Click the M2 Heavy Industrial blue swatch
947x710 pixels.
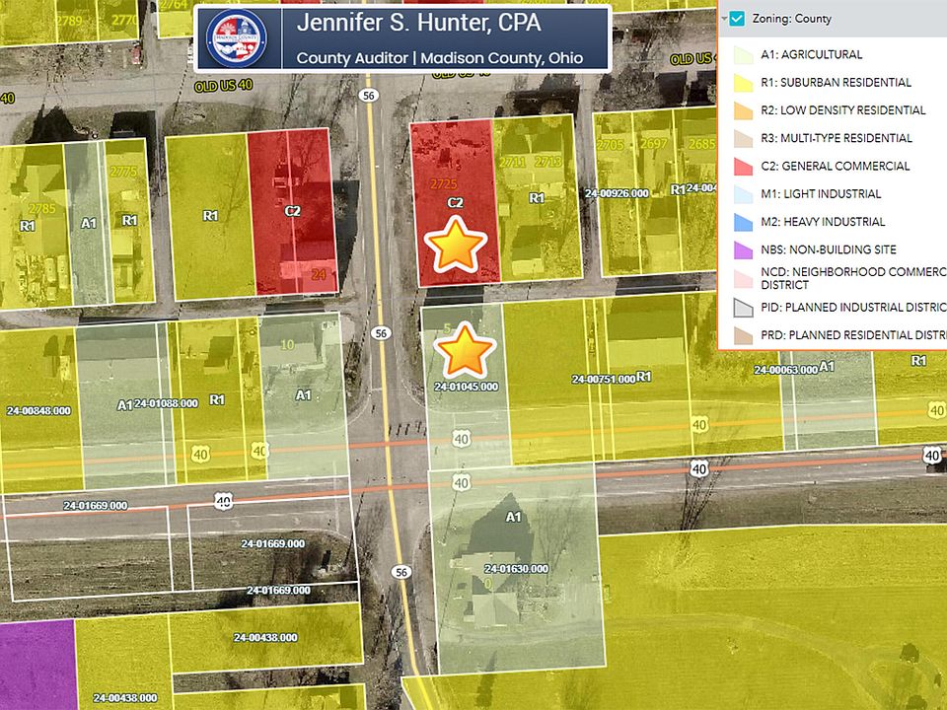tap(743, 223)
